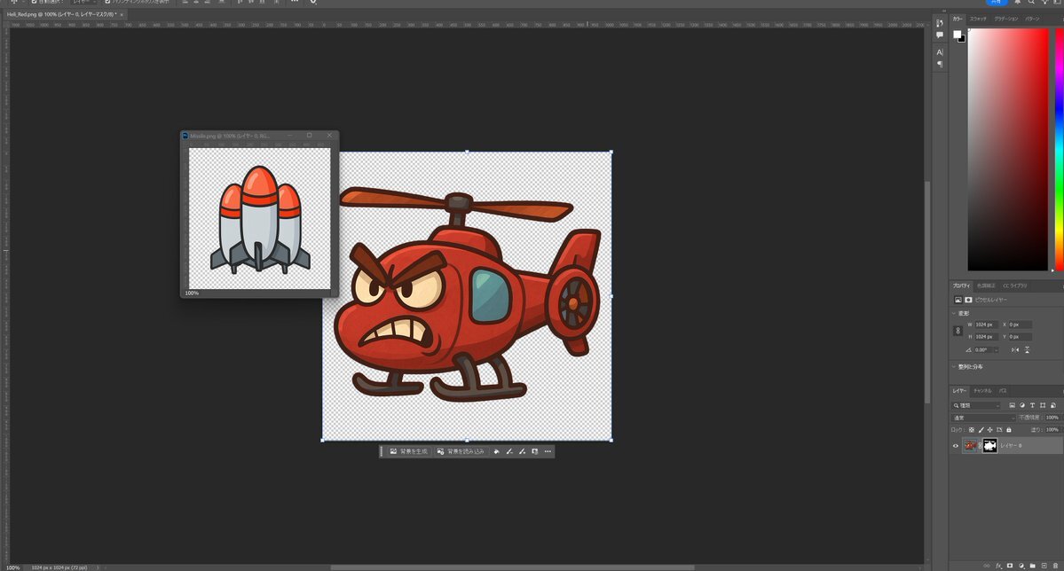Switch to the チャンネル tab
This screenshot has height=571, width=1064.
981,391
